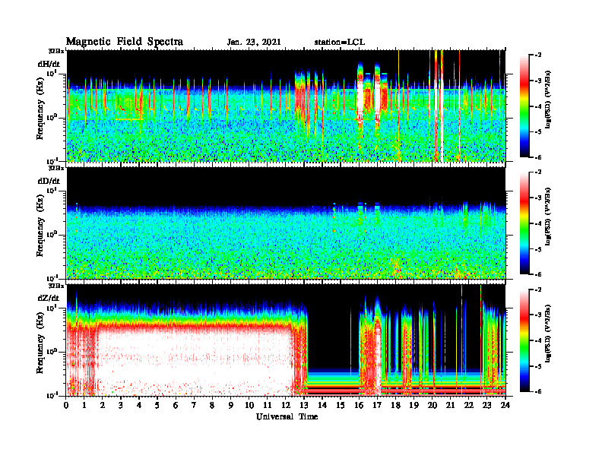Click the "-6" tick on dZ/dt color bar
The height and width of the screenshot is (465, 602).
tap(538, 391)
